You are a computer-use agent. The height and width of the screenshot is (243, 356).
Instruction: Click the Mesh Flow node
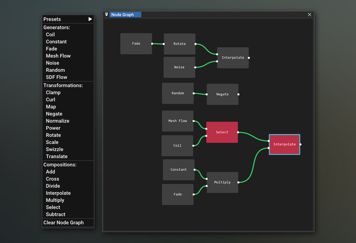178,121
